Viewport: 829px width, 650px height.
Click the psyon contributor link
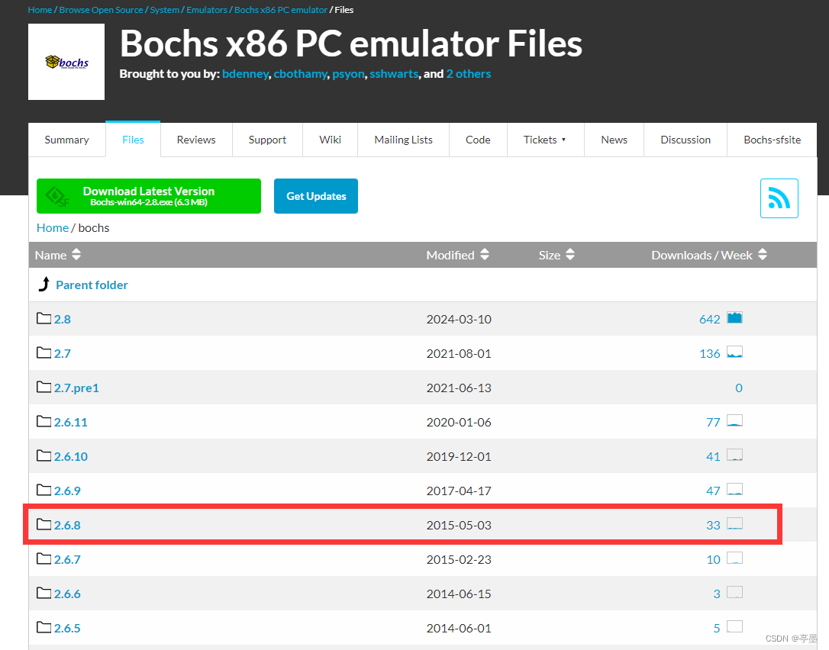tap(348, 74)
